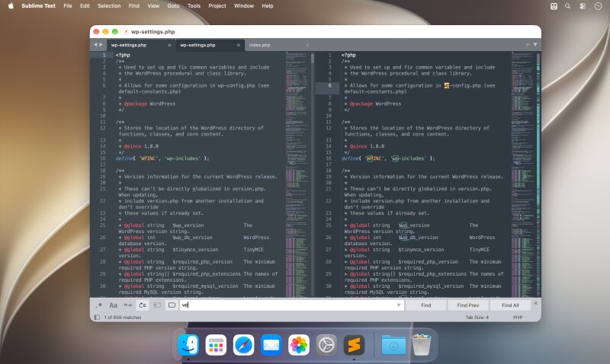Toggle regular expression search option
The image size is (610, 364).
click(99, 305)
